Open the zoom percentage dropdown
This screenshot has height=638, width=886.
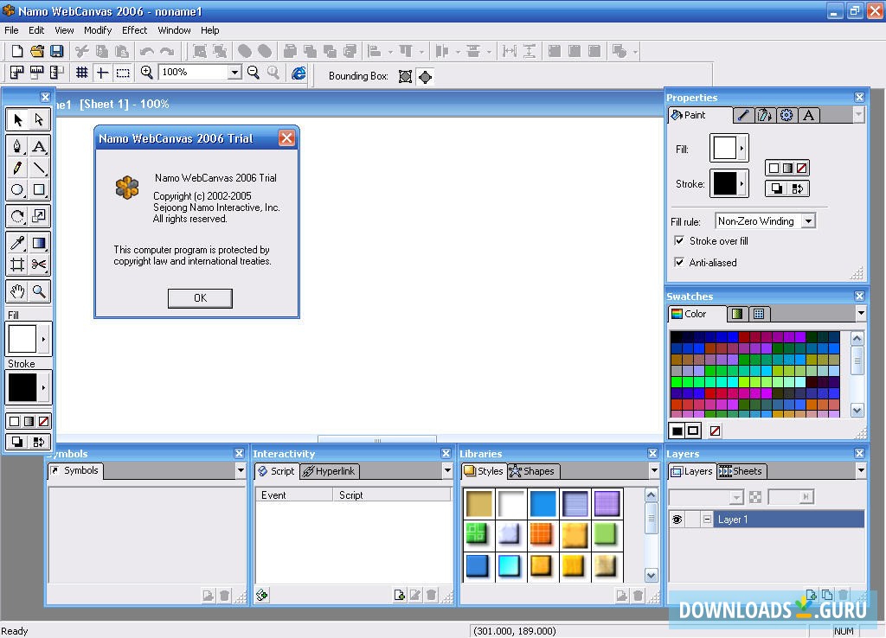click(x=236, y=73)
